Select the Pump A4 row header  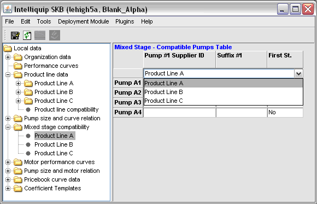tap(128, 112)
